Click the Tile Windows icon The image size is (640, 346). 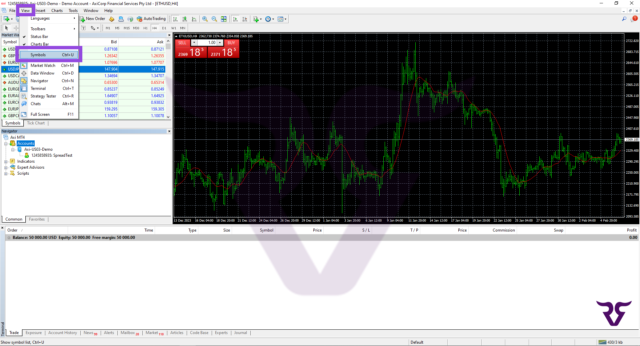click(224, 19)
